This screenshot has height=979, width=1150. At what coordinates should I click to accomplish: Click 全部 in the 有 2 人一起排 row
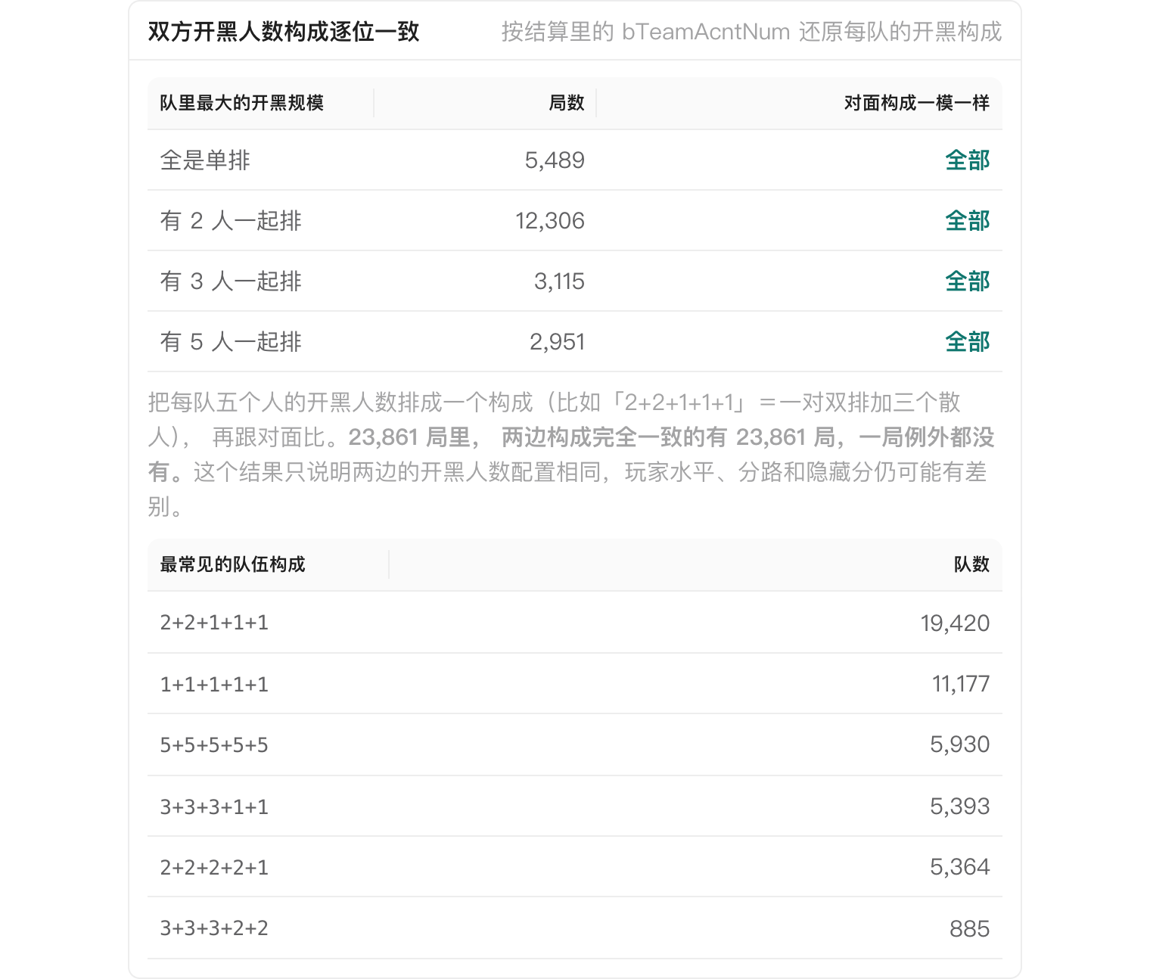pyautogui.click(x=968, y=221)
